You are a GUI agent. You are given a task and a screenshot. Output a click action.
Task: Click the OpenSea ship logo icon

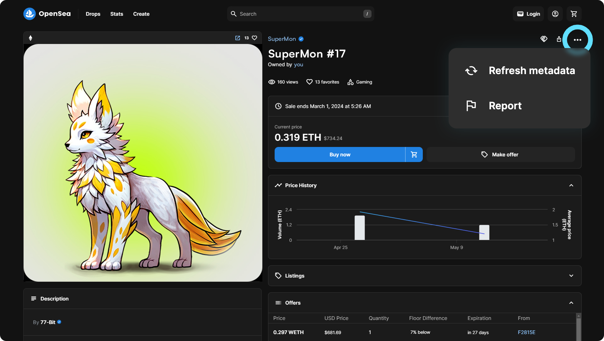(30, 14)
